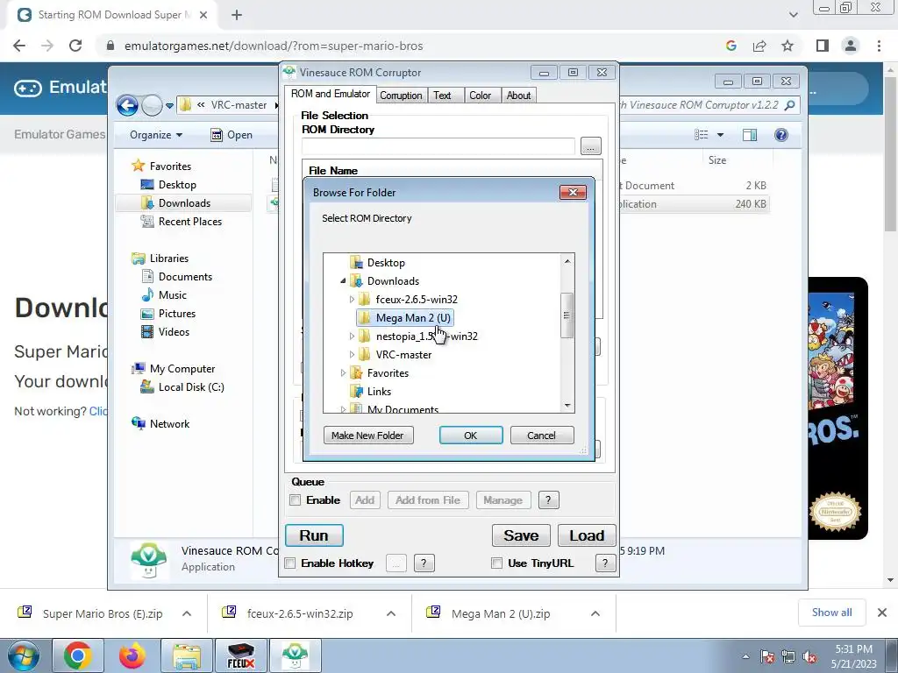Click Windows Start button
The image size is (898, 673).
(23, 655)
